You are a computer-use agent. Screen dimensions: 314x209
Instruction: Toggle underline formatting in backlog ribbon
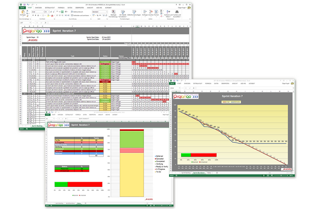[38, 15]
